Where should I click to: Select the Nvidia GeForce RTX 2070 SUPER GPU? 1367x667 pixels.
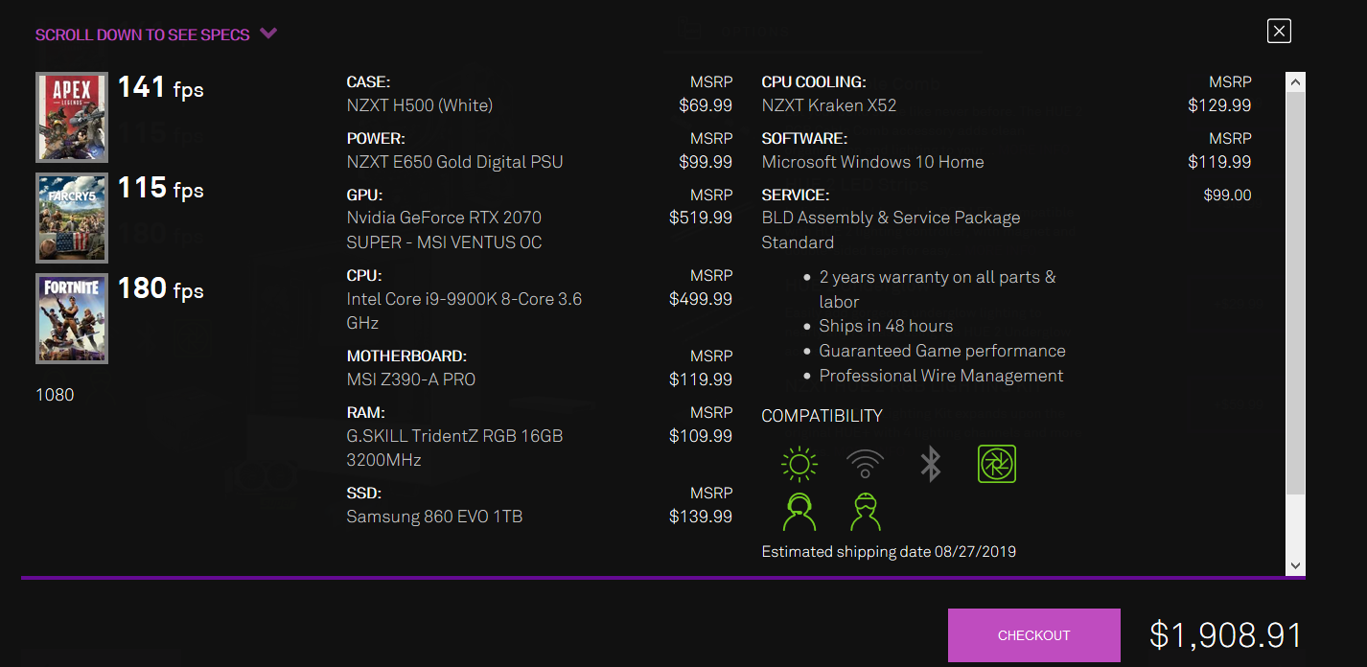tap(445, 230)
